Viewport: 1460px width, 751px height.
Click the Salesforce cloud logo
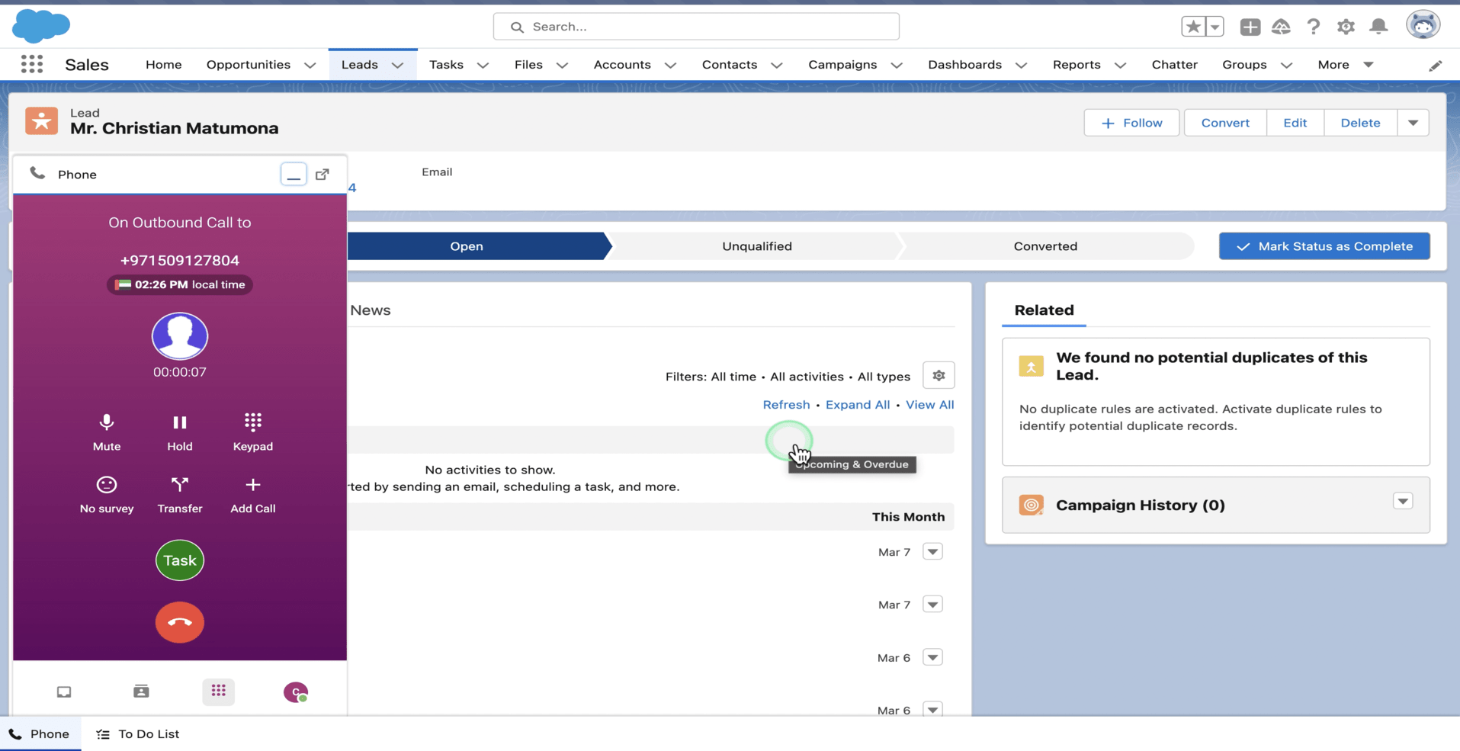(41, 26)
